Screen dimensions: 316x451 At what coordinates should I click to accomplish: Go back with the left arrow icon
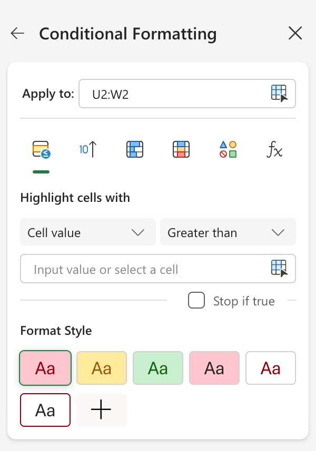17,33
